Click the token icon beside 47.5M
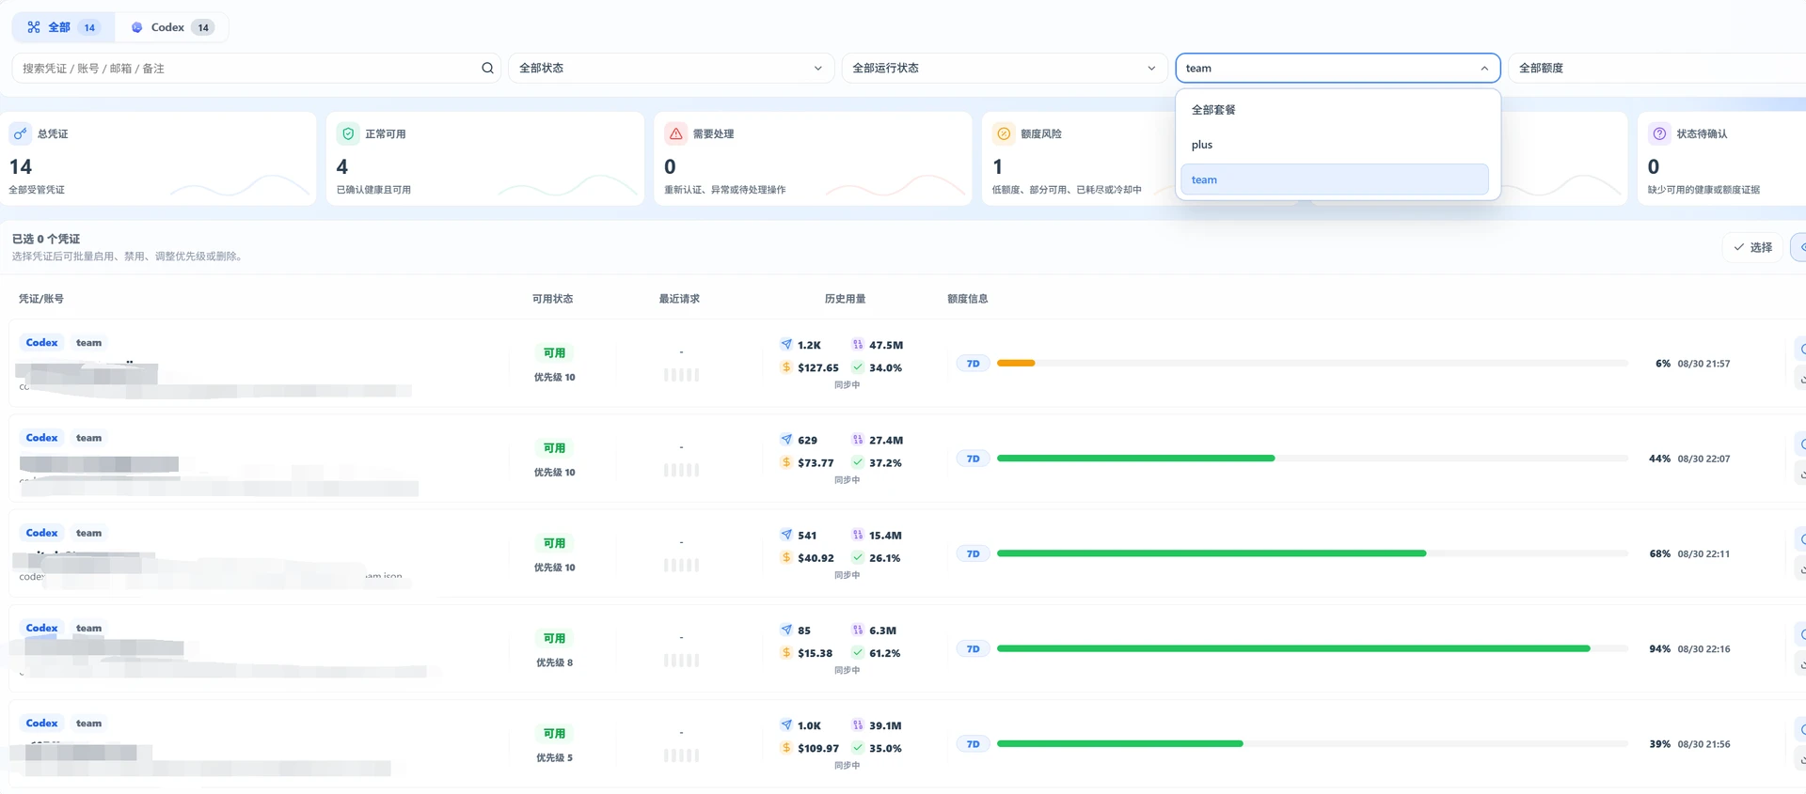The height and width of the screenshot is (794, 1806). pos(858,344)
